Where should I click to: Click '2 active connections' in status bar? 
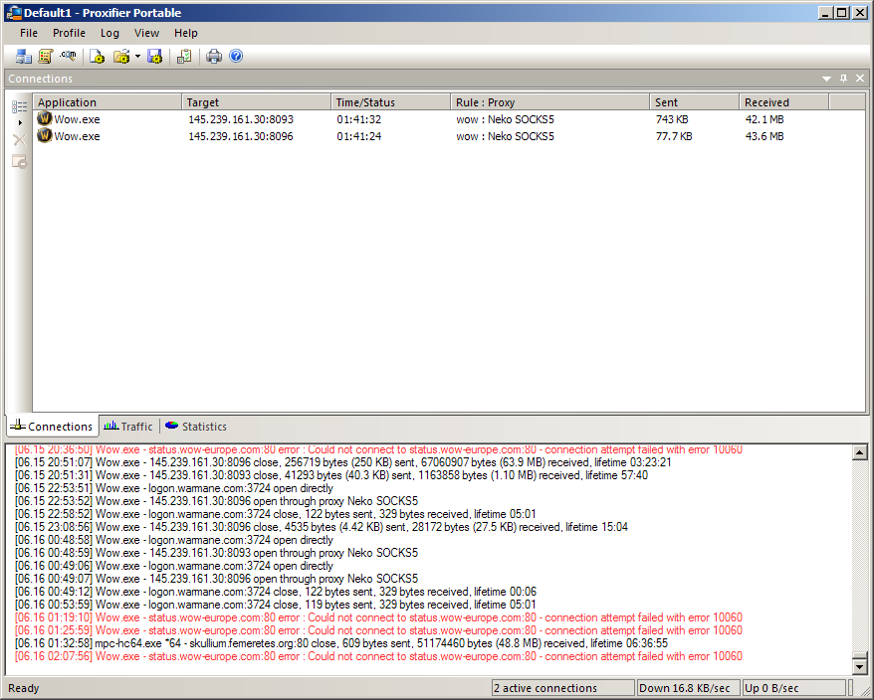pyautogui.click(x=563, y=688)
